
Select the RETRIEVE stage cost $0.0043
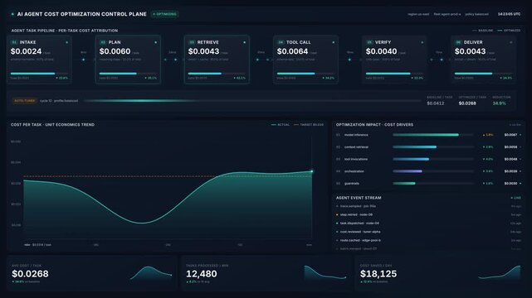point(203,51)
